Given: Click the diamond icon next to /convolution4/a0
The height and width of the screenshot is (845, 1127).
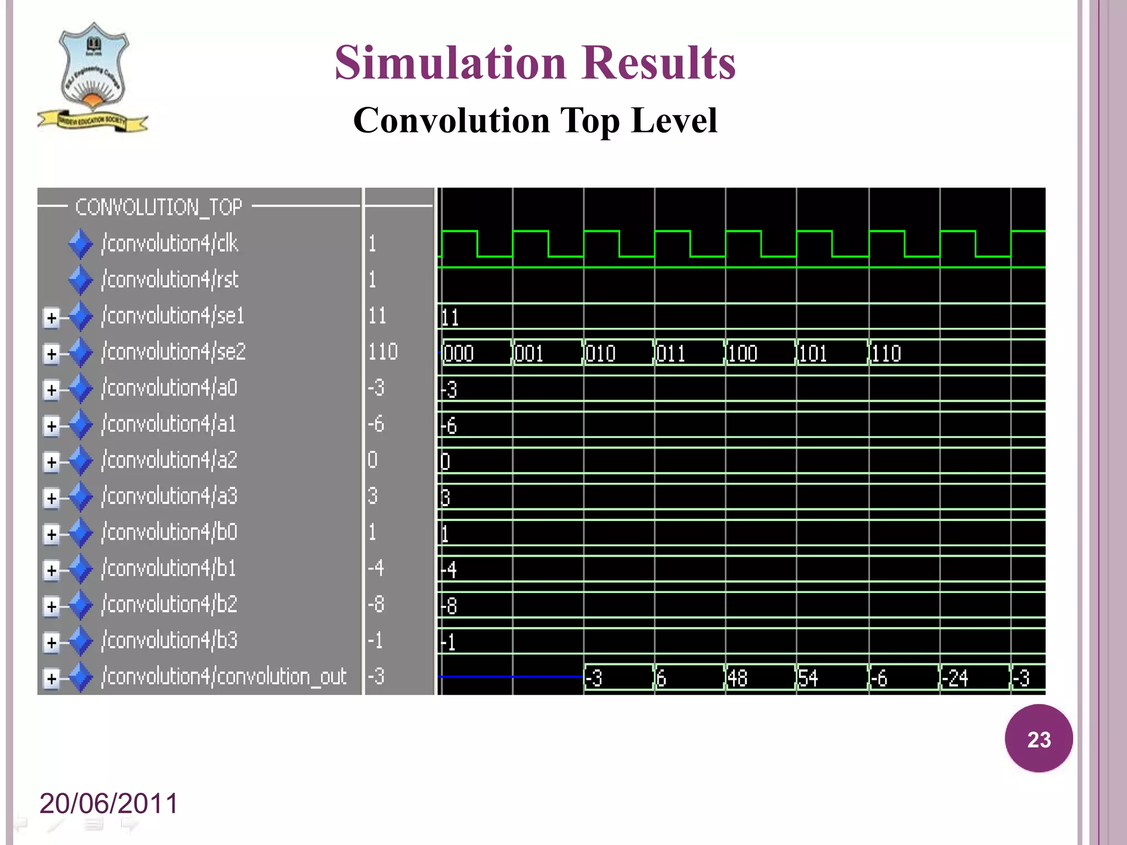Looking at the screenshot, I should [x=80, y=388].
